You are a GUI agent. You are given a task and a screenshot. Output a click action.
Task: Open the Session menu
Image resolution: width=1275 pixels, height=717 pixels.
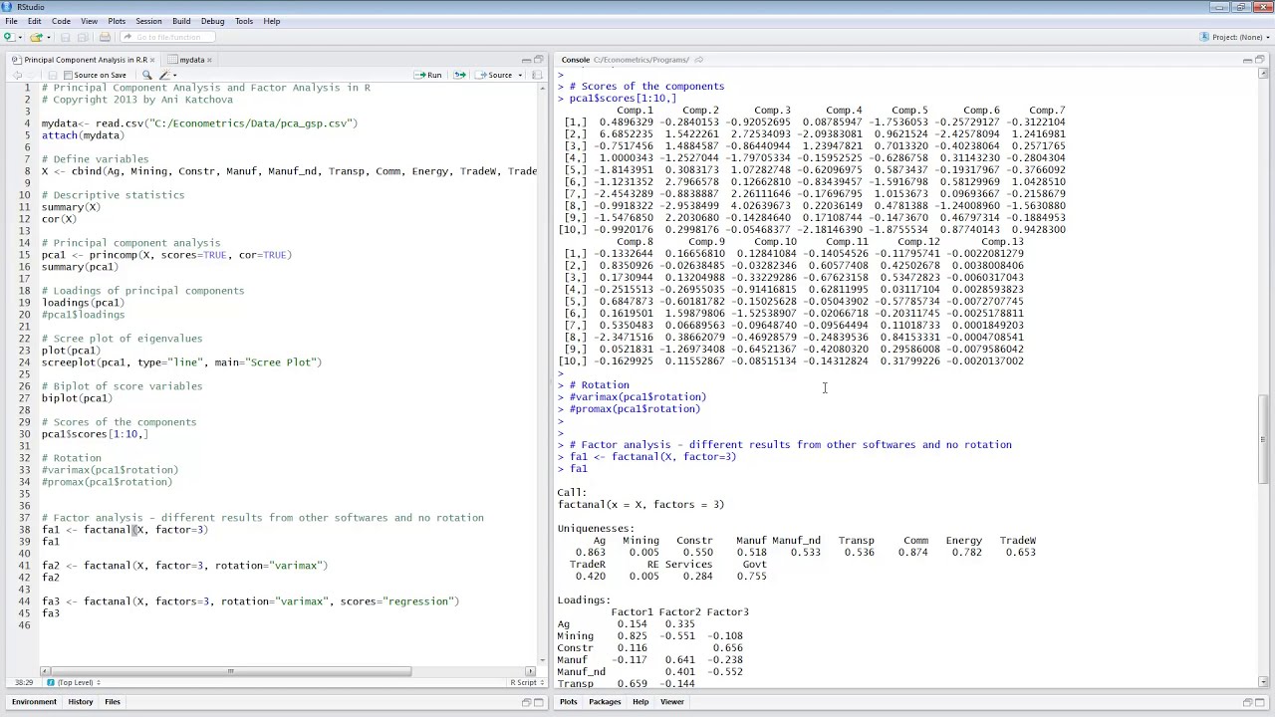(148, 21)
